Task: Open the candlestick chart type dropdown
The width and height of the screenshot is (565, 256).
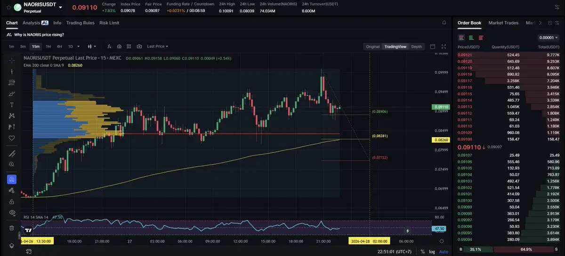Action: [92, 47]
